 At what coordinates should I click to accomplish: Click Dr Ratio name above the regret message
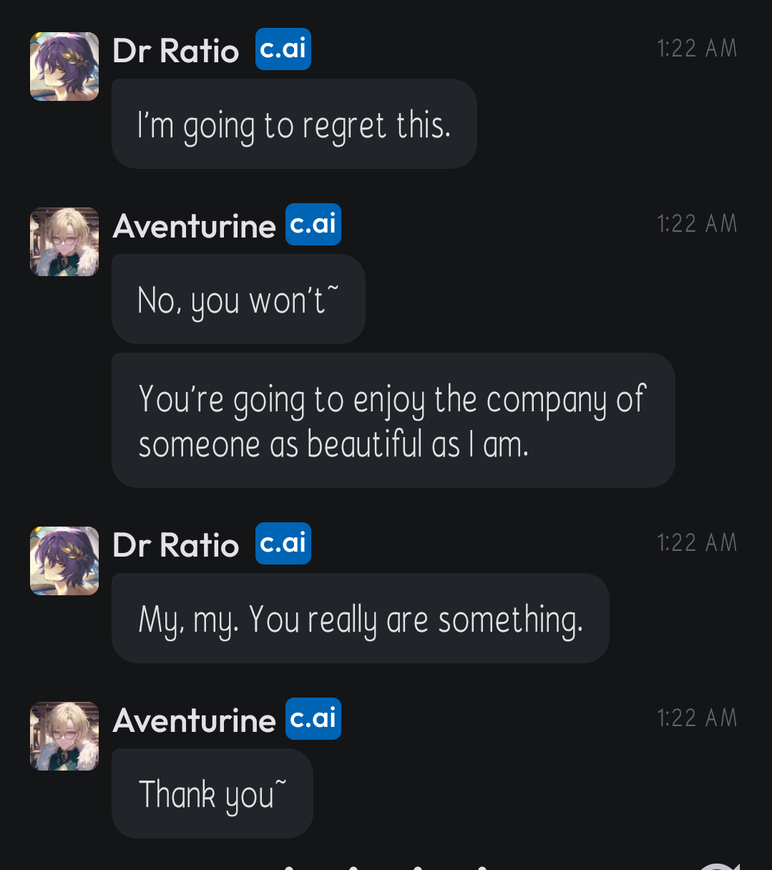point(176,51)
